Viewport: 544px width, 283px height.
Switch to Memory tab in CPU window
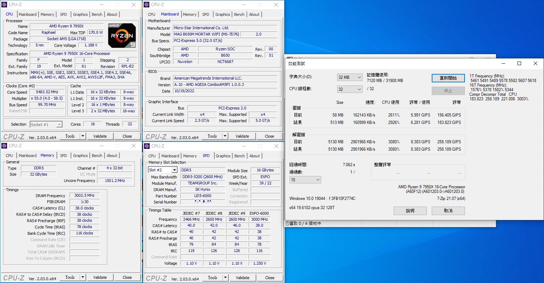[x=47, y=14]
